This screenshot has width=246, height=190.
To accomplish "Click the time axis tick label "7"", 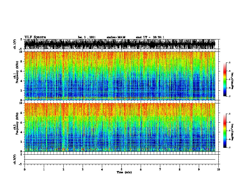I will pos(160,170).
